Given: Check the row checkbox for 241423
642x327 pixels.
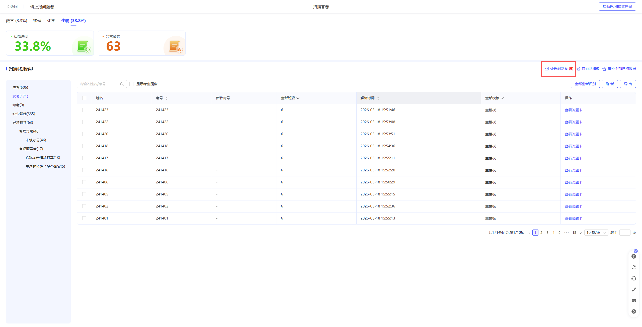Looking at the screenshot, I should tap(84, 110).
